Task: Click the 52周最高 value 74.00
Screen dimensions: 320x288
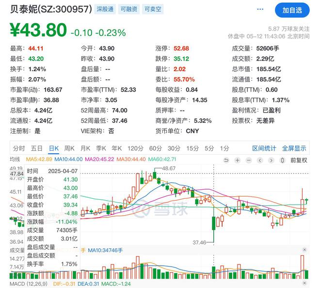Action: tap(120, 111)
